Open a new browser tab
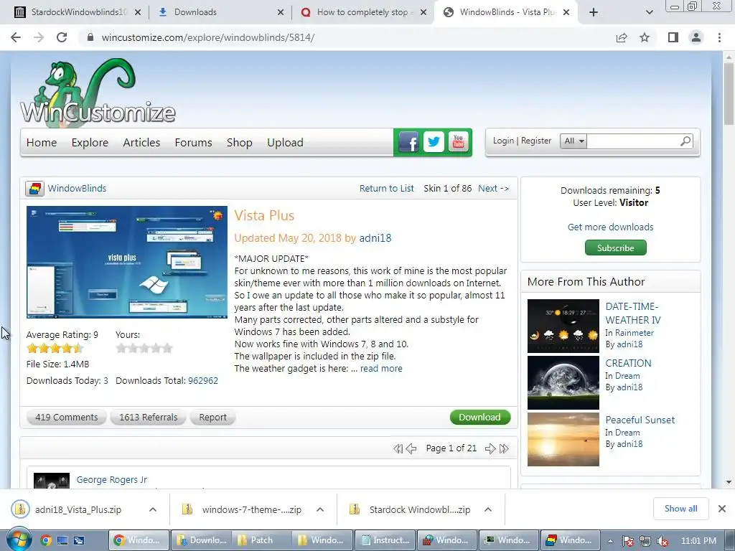The width and height of the screenshot is (735, 551). 594,12
